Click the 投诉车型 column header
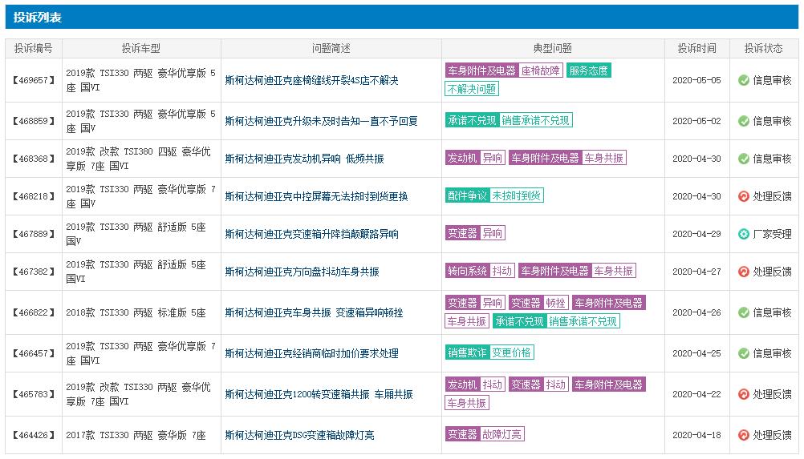Viewport: 804px width, 459px height. (141, 49)
